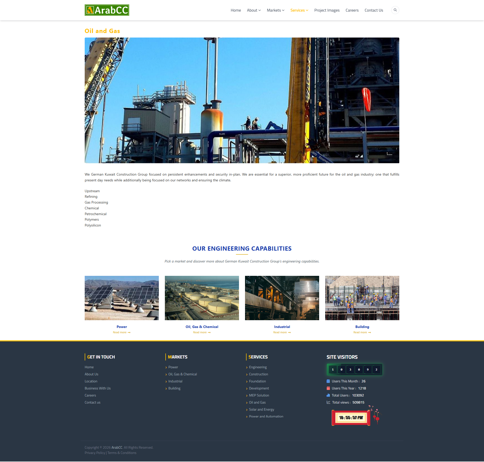This screenshot has width=484, height=462.
Task: Open Power and Automation under footer Services
Action: (x=266, y=416)
